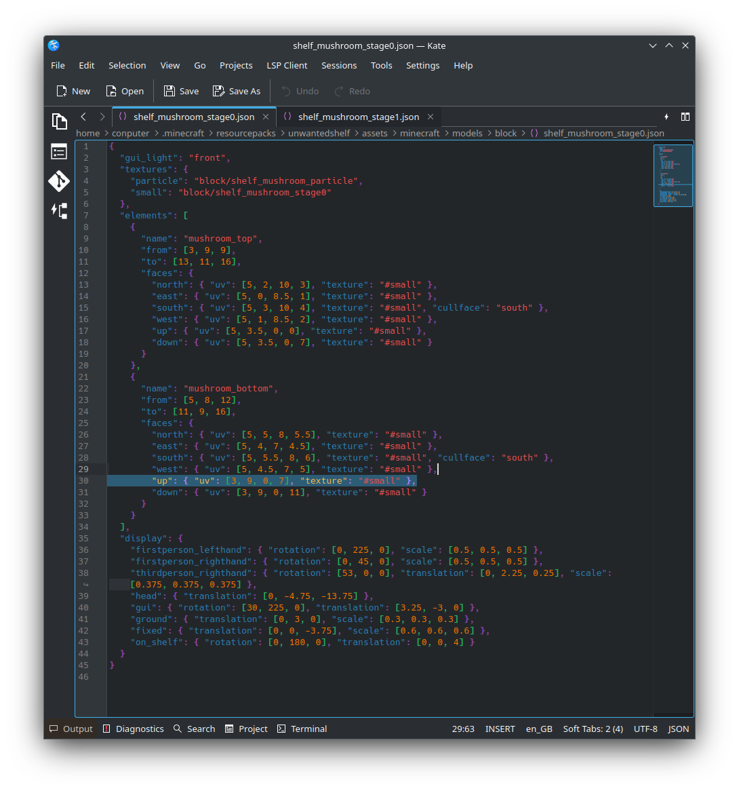Click line number 13 in the gutter
Screen dimensions: 739x791
click(83, 284)
